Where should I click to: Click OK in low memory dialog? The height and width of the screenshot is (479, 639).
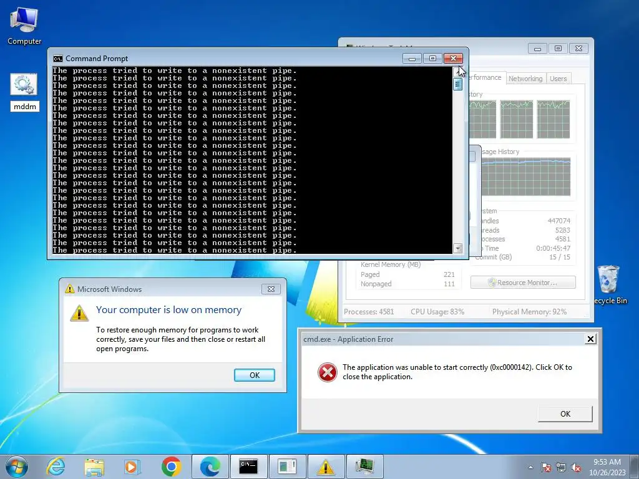255,375
